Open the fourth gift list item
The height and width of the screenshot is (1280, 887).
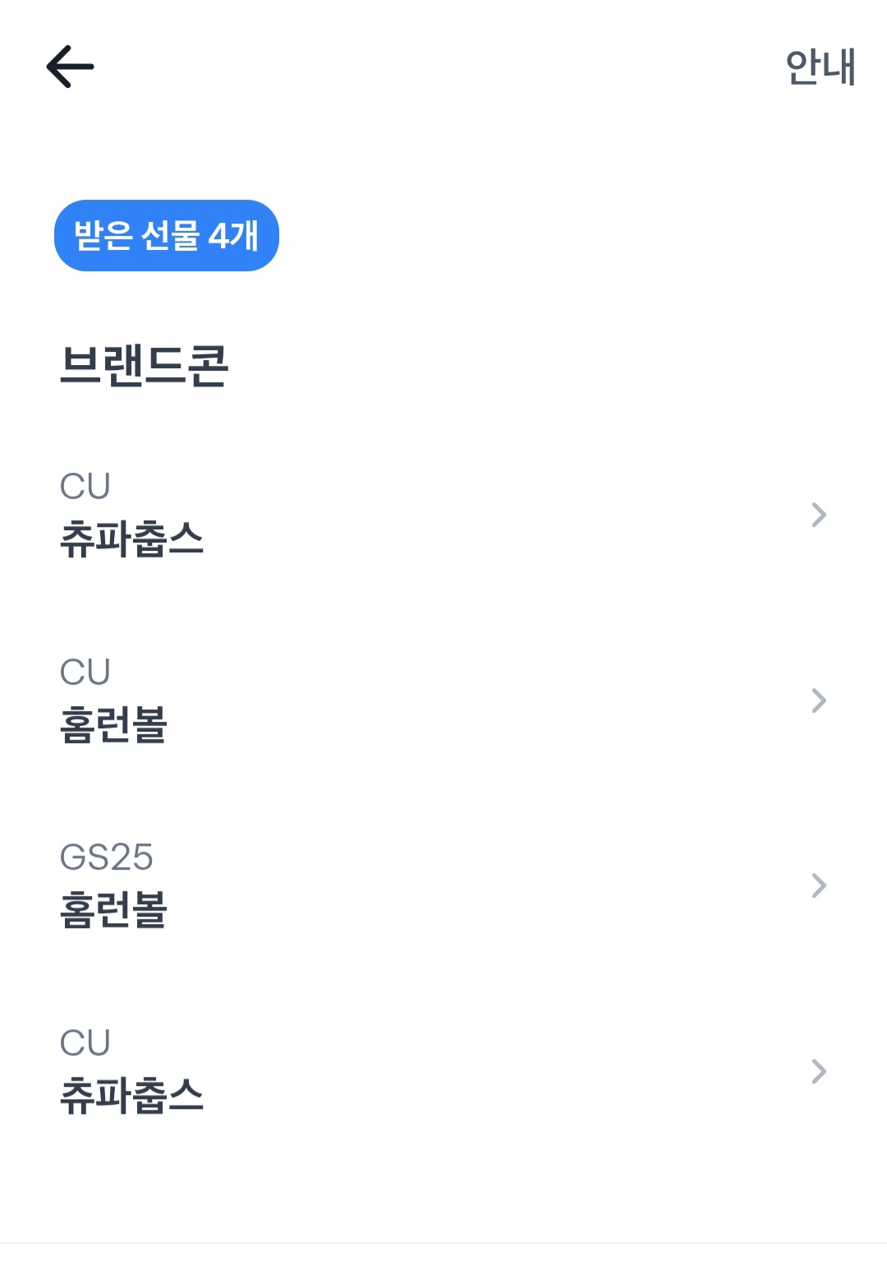pyautogui.click(x=443, y=1071)
